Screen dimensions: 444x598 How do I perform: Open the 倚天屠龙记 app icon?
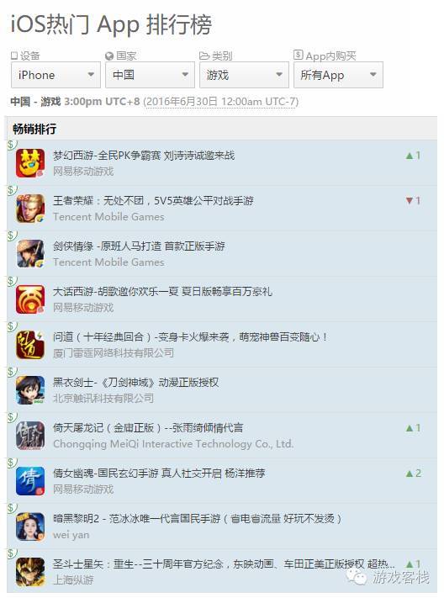tap(30, 436)
